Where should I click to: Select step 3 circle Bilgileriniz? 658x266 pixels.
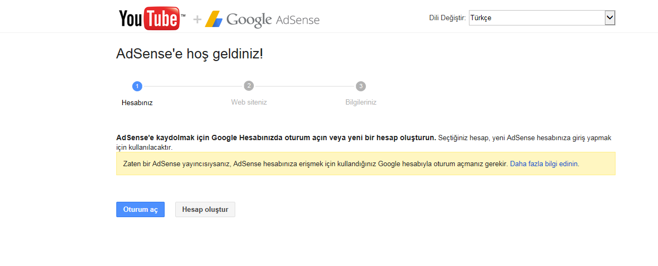click(x=361, y=86)
